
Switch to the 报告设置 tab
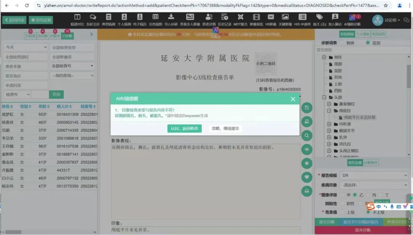coord(355,162)
